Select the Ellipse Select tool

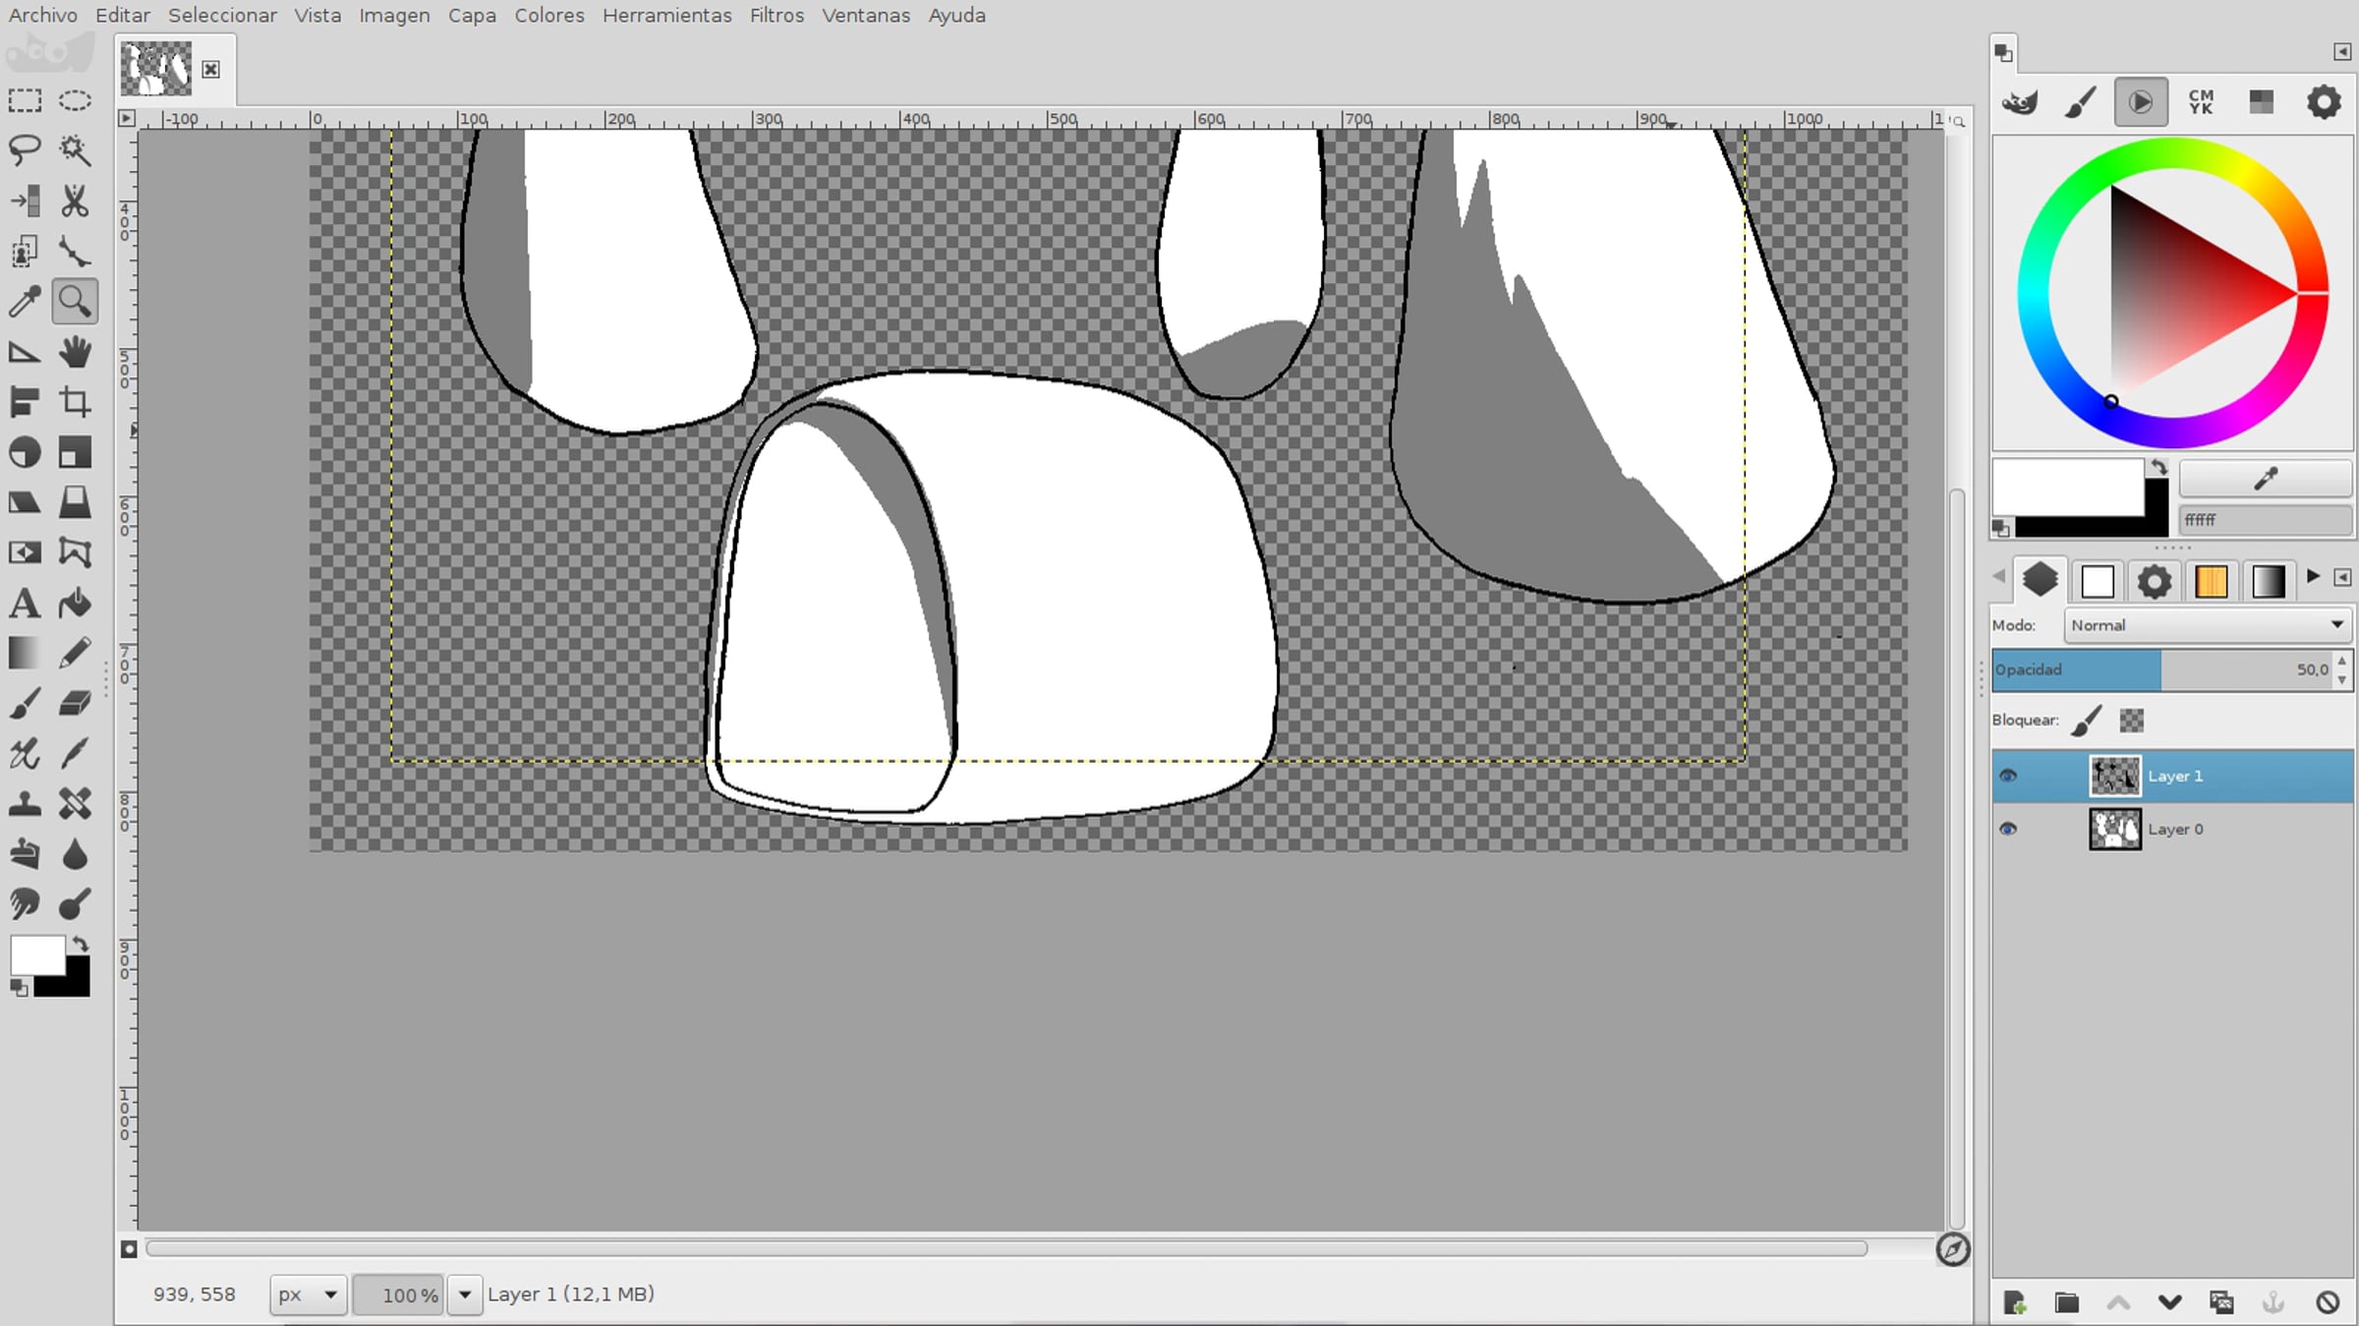(75, 100)
